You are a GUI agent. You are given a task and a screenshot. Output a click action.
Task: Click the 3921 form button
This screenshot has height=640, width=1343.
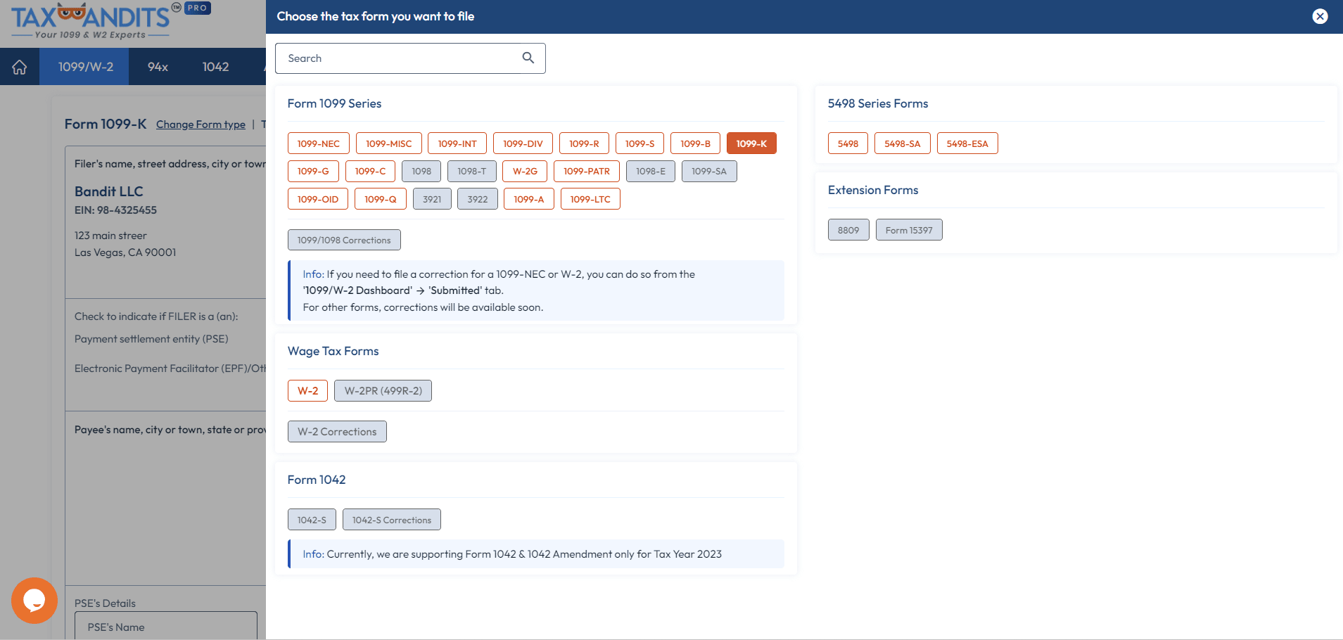(432, 199)
